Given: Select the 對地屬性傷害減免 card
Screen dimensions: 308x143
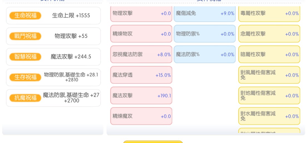Looking at the screenshot, I should click(x=269, y=96).
